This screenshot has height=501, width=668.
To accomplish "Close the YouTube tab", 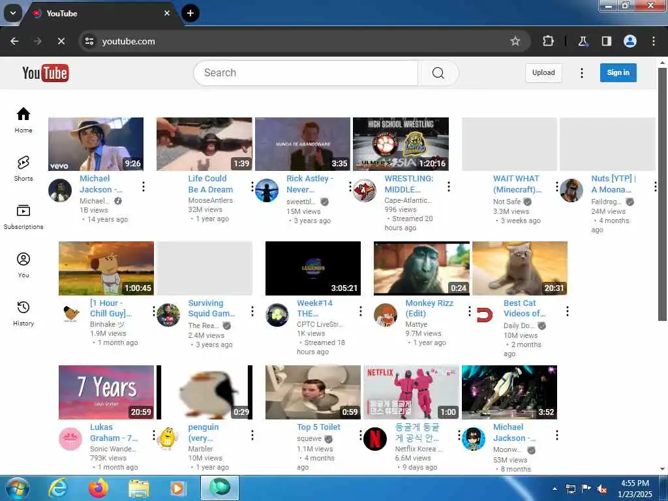I will [167, 13].
